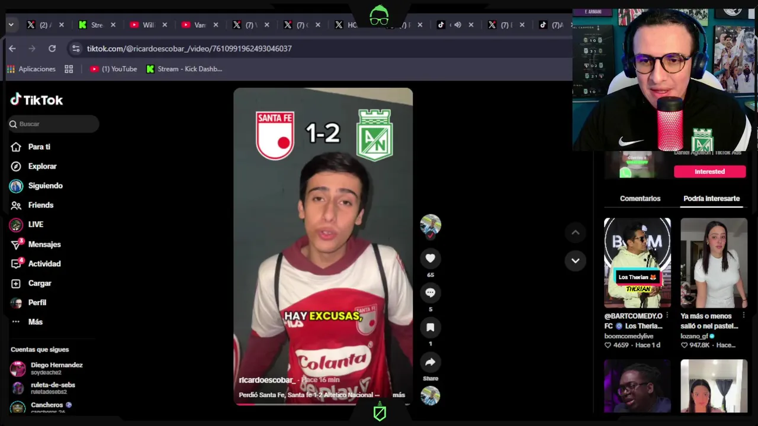
Task: Share the video with the arrow icon
Action: point(431,362)
